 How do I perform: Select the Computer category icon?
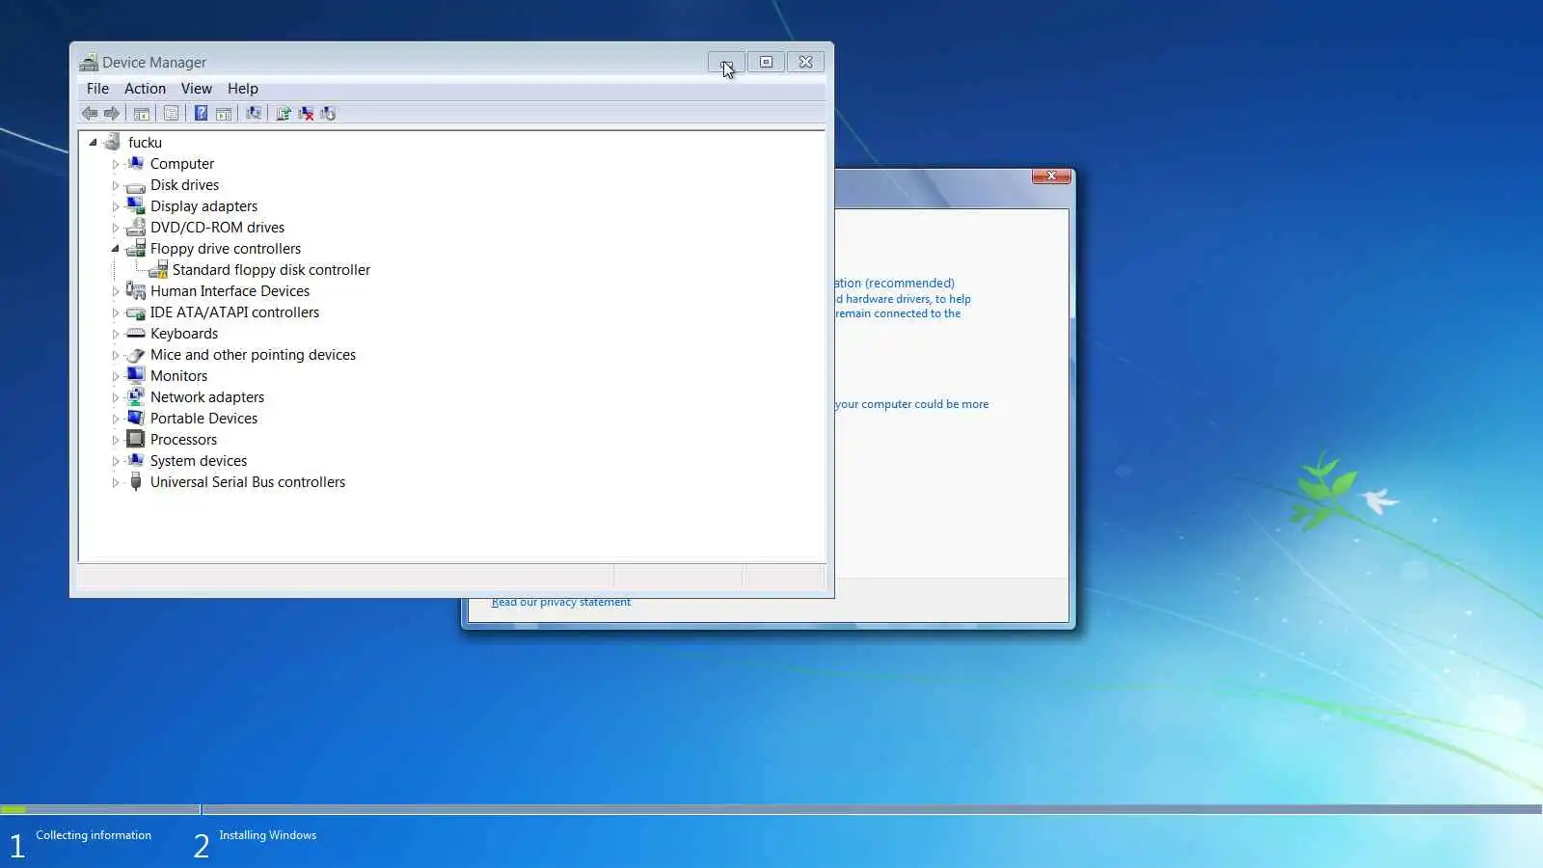coord(136,164)
